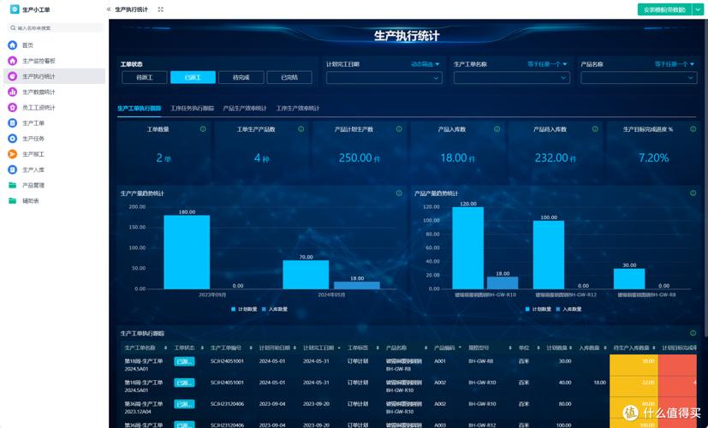This screenshot has height=428, width=708.
Task: Click the fullscreen expand icon beside page title
Action: coord(160,9)
